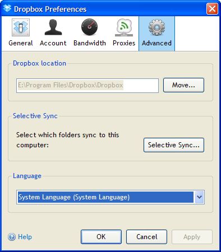The height and width of the screenshot is (252, 221).
Task: Click the Apply button
Action: coord(192,237)
